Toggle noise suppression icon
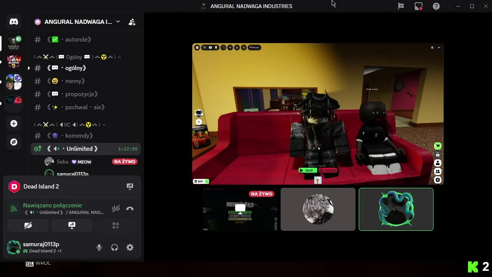The height and width of the screenshot is (277, 492). click(x=116, y=209)
